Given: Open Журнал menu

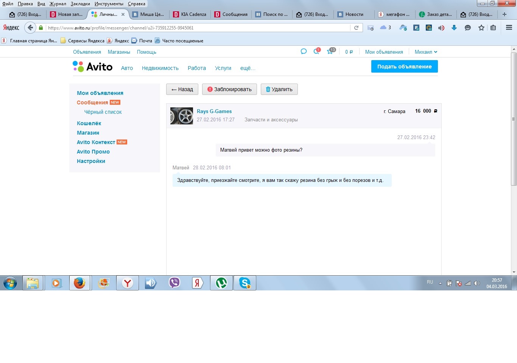Looking at the screenshot, I should (58, 4).
